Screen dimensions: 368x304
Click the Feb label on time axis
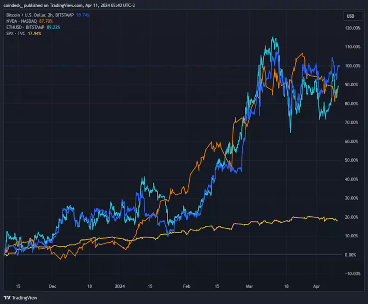[x=187, y=287]
